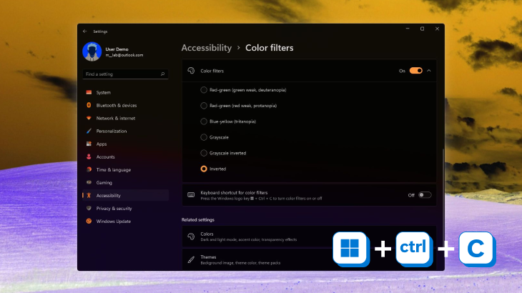Image resolution: width=522 pixels, height=293 pixels.
Task: Click the Accessibility figure icon
Action: 89,196
